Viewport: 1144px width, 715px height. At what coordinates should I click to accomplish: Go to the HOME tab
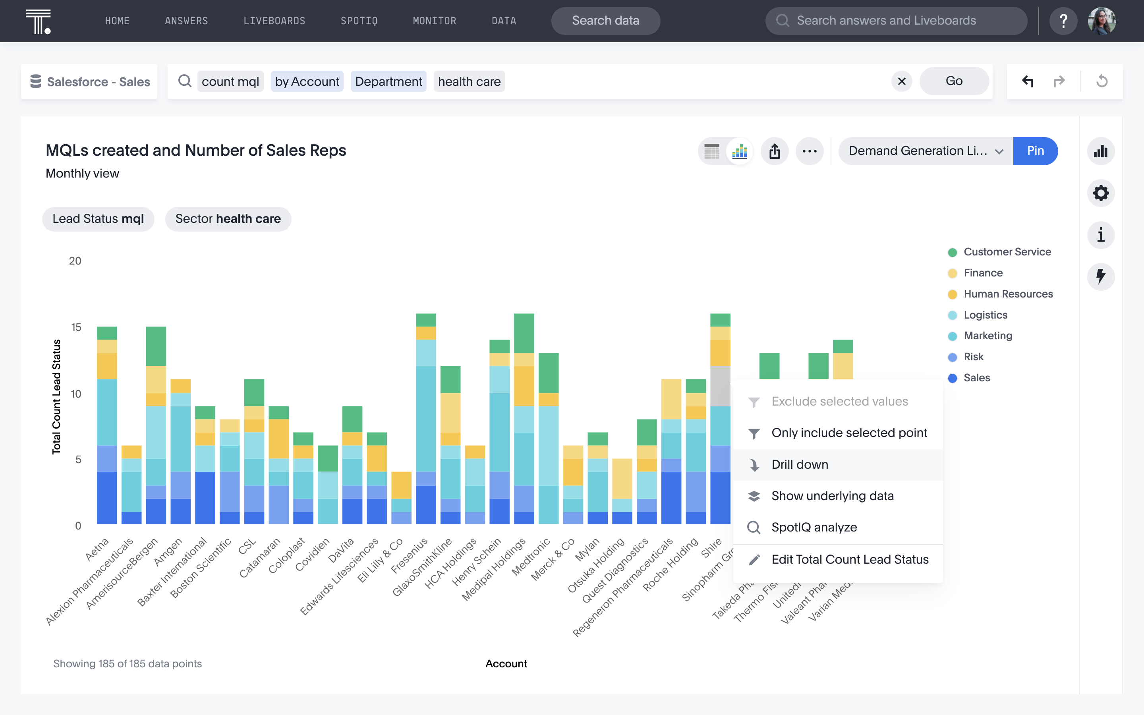tap(117, 21)
